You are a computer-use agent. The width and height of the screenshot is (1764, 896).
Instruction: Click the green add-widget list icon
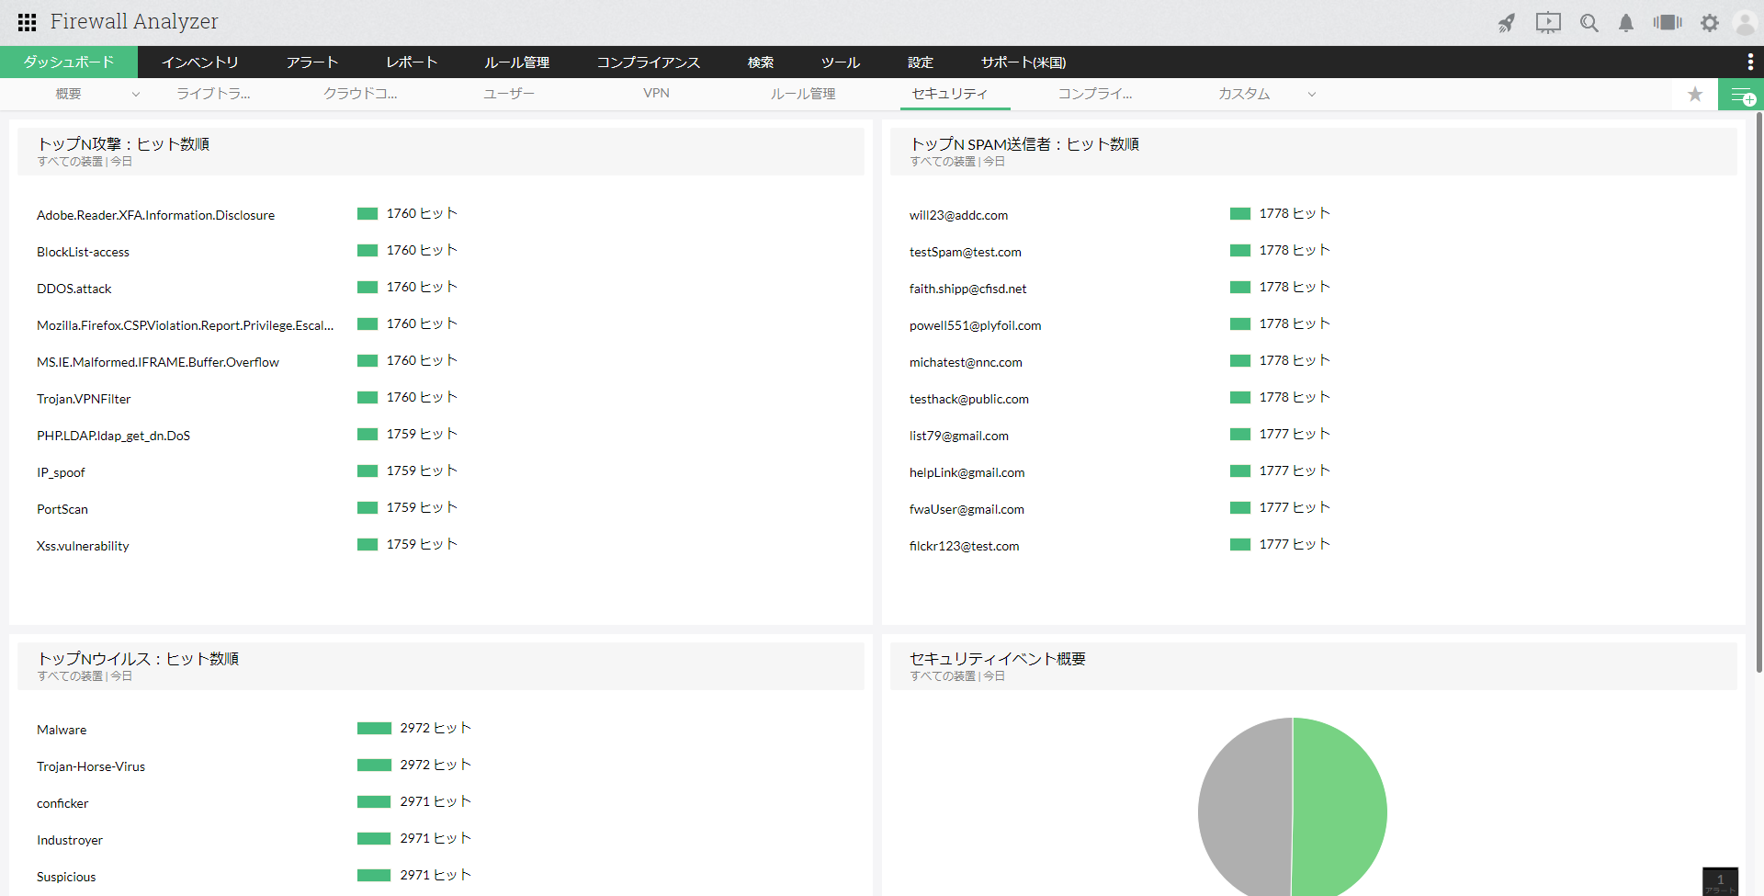[x=1741, y=95]
